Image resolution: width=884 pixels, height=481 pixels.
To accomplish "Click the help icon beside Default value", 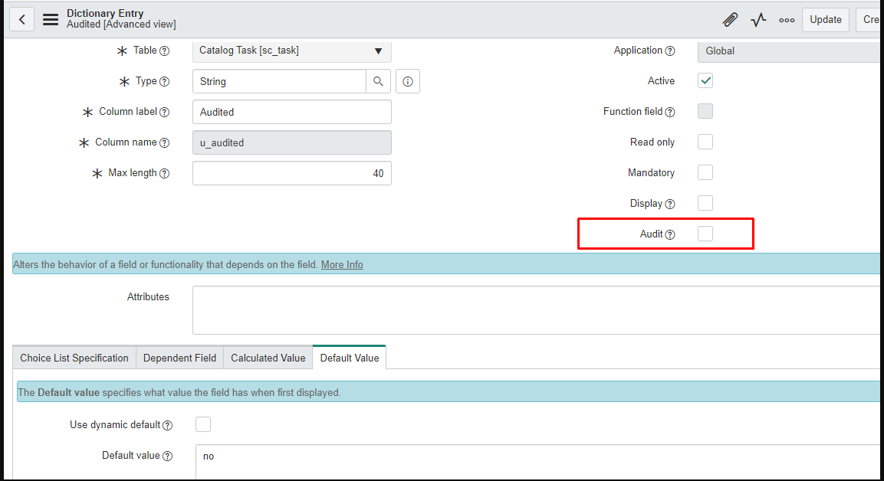I will coord(167,456).
